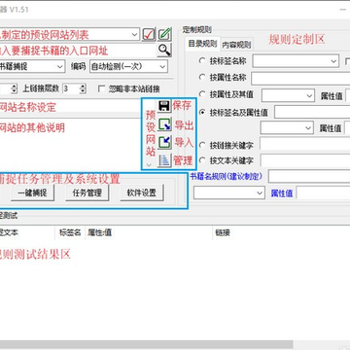Click the blue 属性值 input field

tap(323, 193)
